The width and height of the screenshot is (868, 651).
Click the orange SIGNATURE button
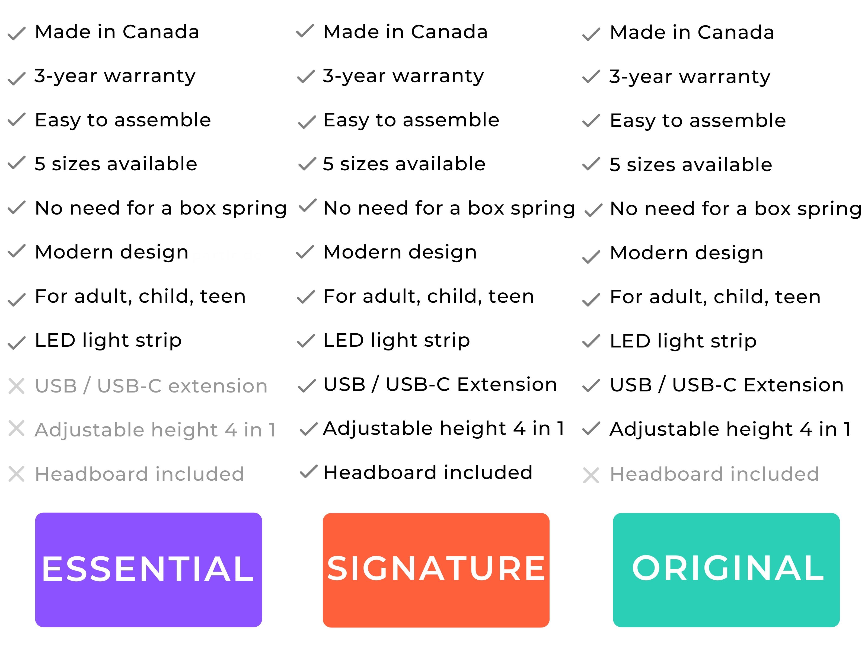tap(436, 570)
